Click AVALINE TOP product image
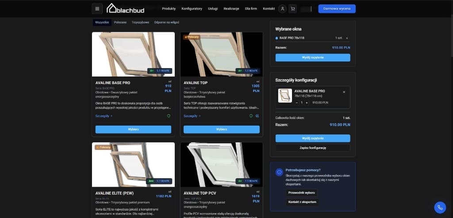Viewport: 453px width, 218px height. click(222, 54)
